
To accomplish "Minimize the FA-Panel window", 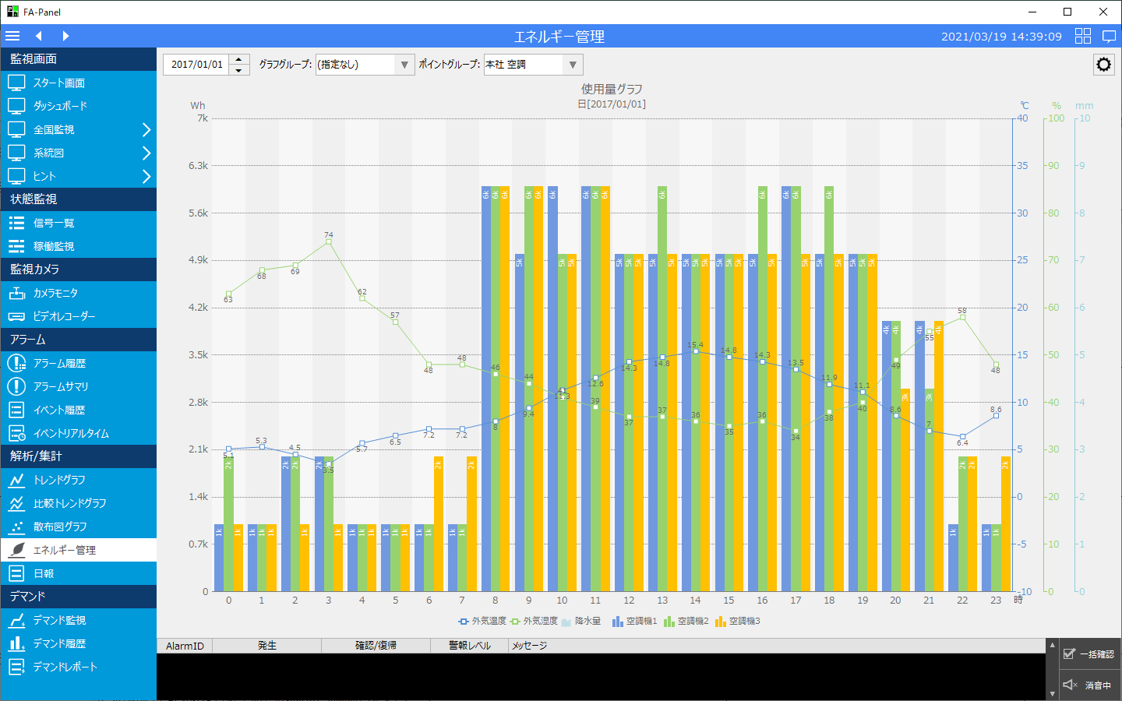I will [1032, 12].
